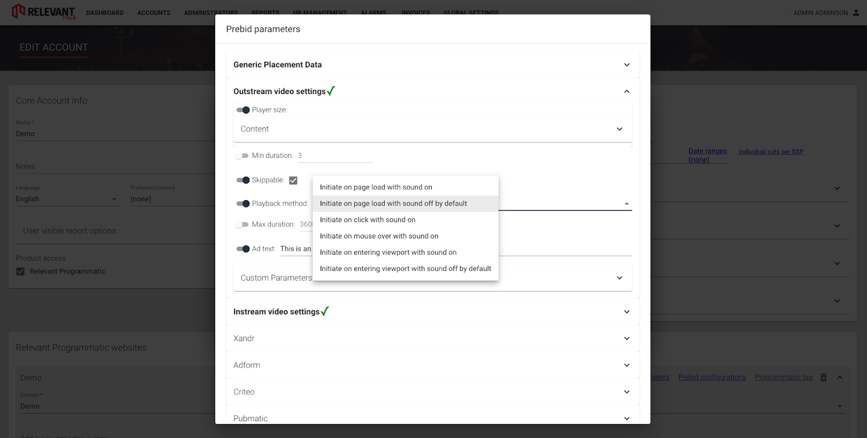This screenshot has height=438, width=867.
Task: Click the Relevant Yield logo
Action: point(43,11)
